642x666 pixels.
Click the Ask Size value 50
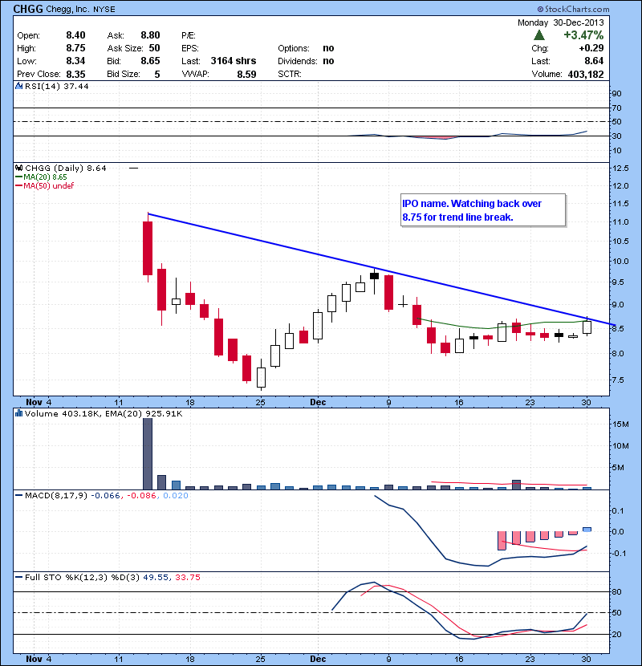coord(154,48)
